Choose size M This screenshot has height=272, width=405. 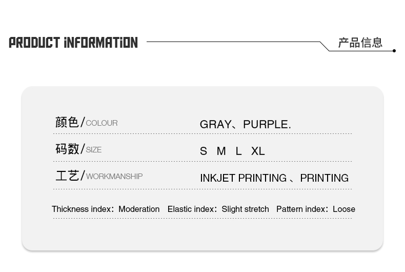click(221, 151)
